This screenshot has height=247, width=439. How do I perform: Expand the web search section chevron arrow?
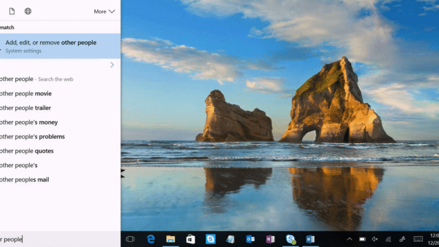click(112, 65)
